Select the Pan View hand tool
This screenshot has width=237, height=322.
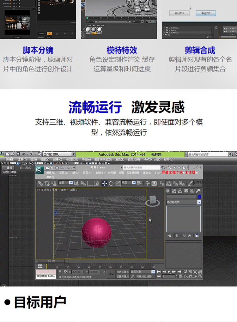(x=190, y=276)
